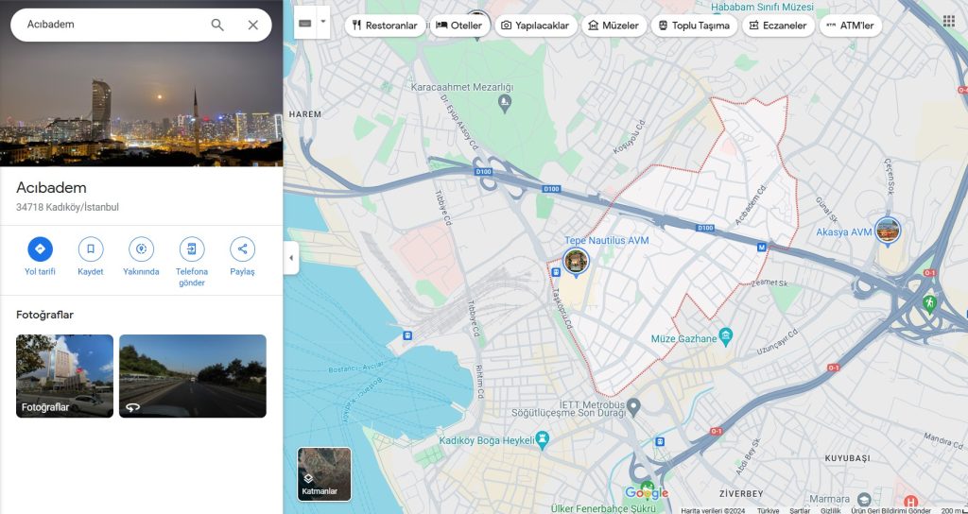Screen dimensions: 968x514
Task: Filter map by Yapılacaklar
Action: click(x=535, y=26)
